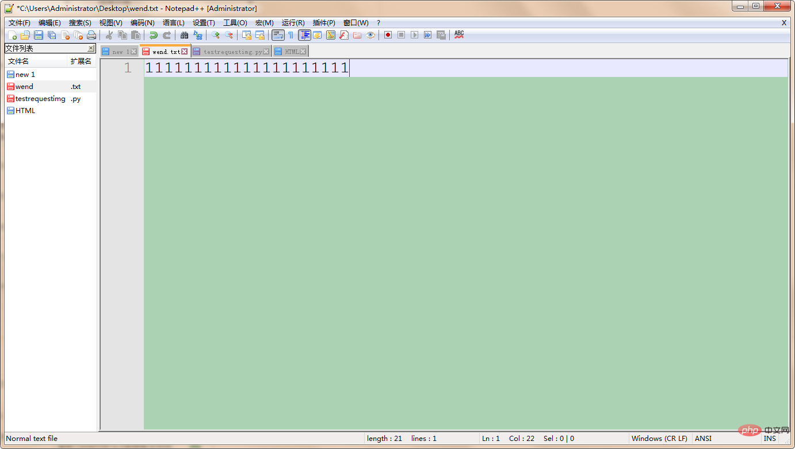Screen dimensions: 795x449
Task: Click the ABC spell check icon
Action: (x=459, y=35)
